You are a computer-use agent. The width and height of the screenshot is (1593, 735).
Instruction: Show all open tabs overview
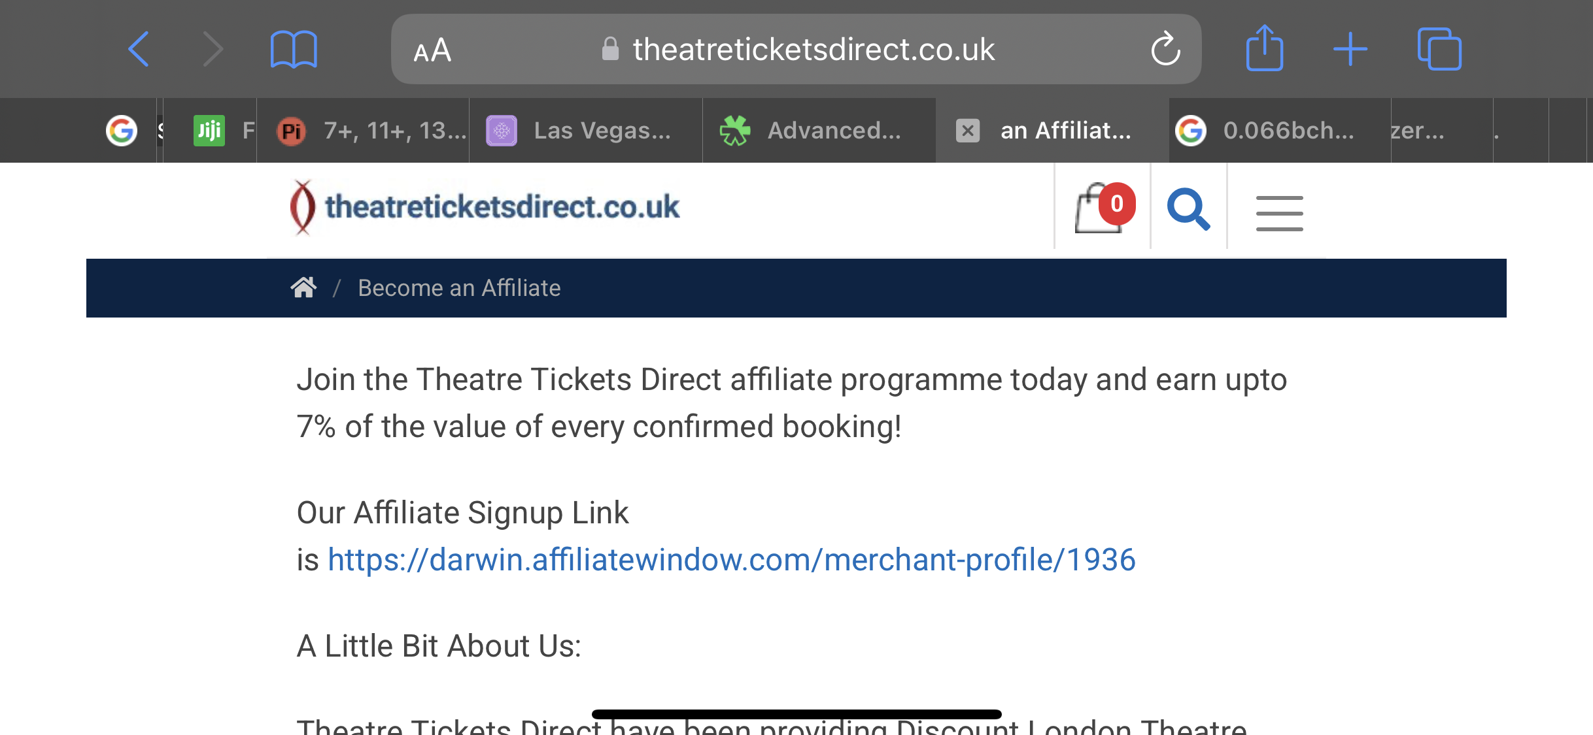click(x=1439, y=49)
